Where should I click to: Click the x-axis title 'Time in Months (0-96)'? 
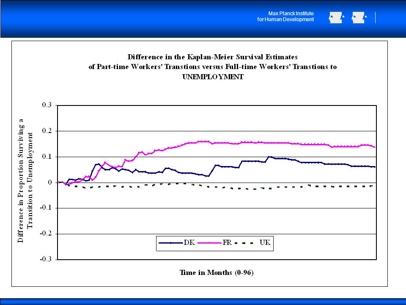point(217,272)
